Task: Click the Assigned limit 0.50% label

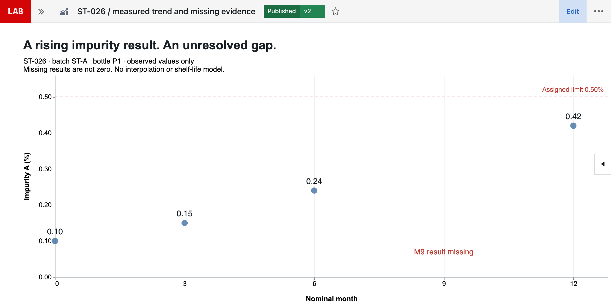Action: tap(573, 89)
